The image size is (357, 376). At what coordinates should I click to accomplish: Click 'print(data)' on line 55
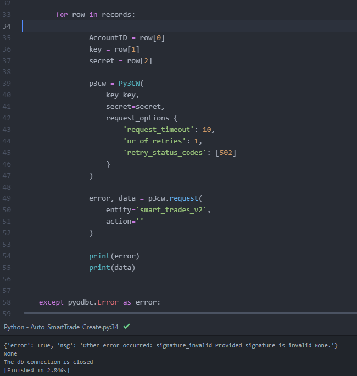point(112,268)
